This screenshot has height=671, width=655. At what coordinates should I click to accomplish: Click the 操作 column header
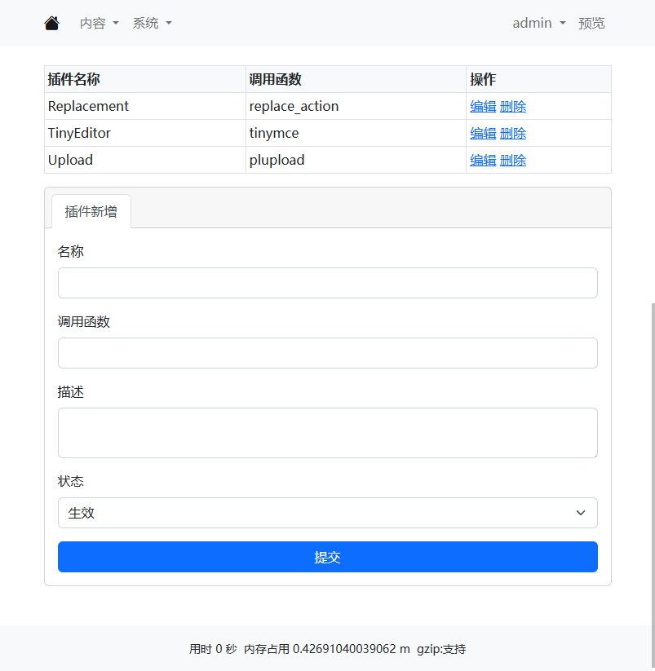pos(538,79)
